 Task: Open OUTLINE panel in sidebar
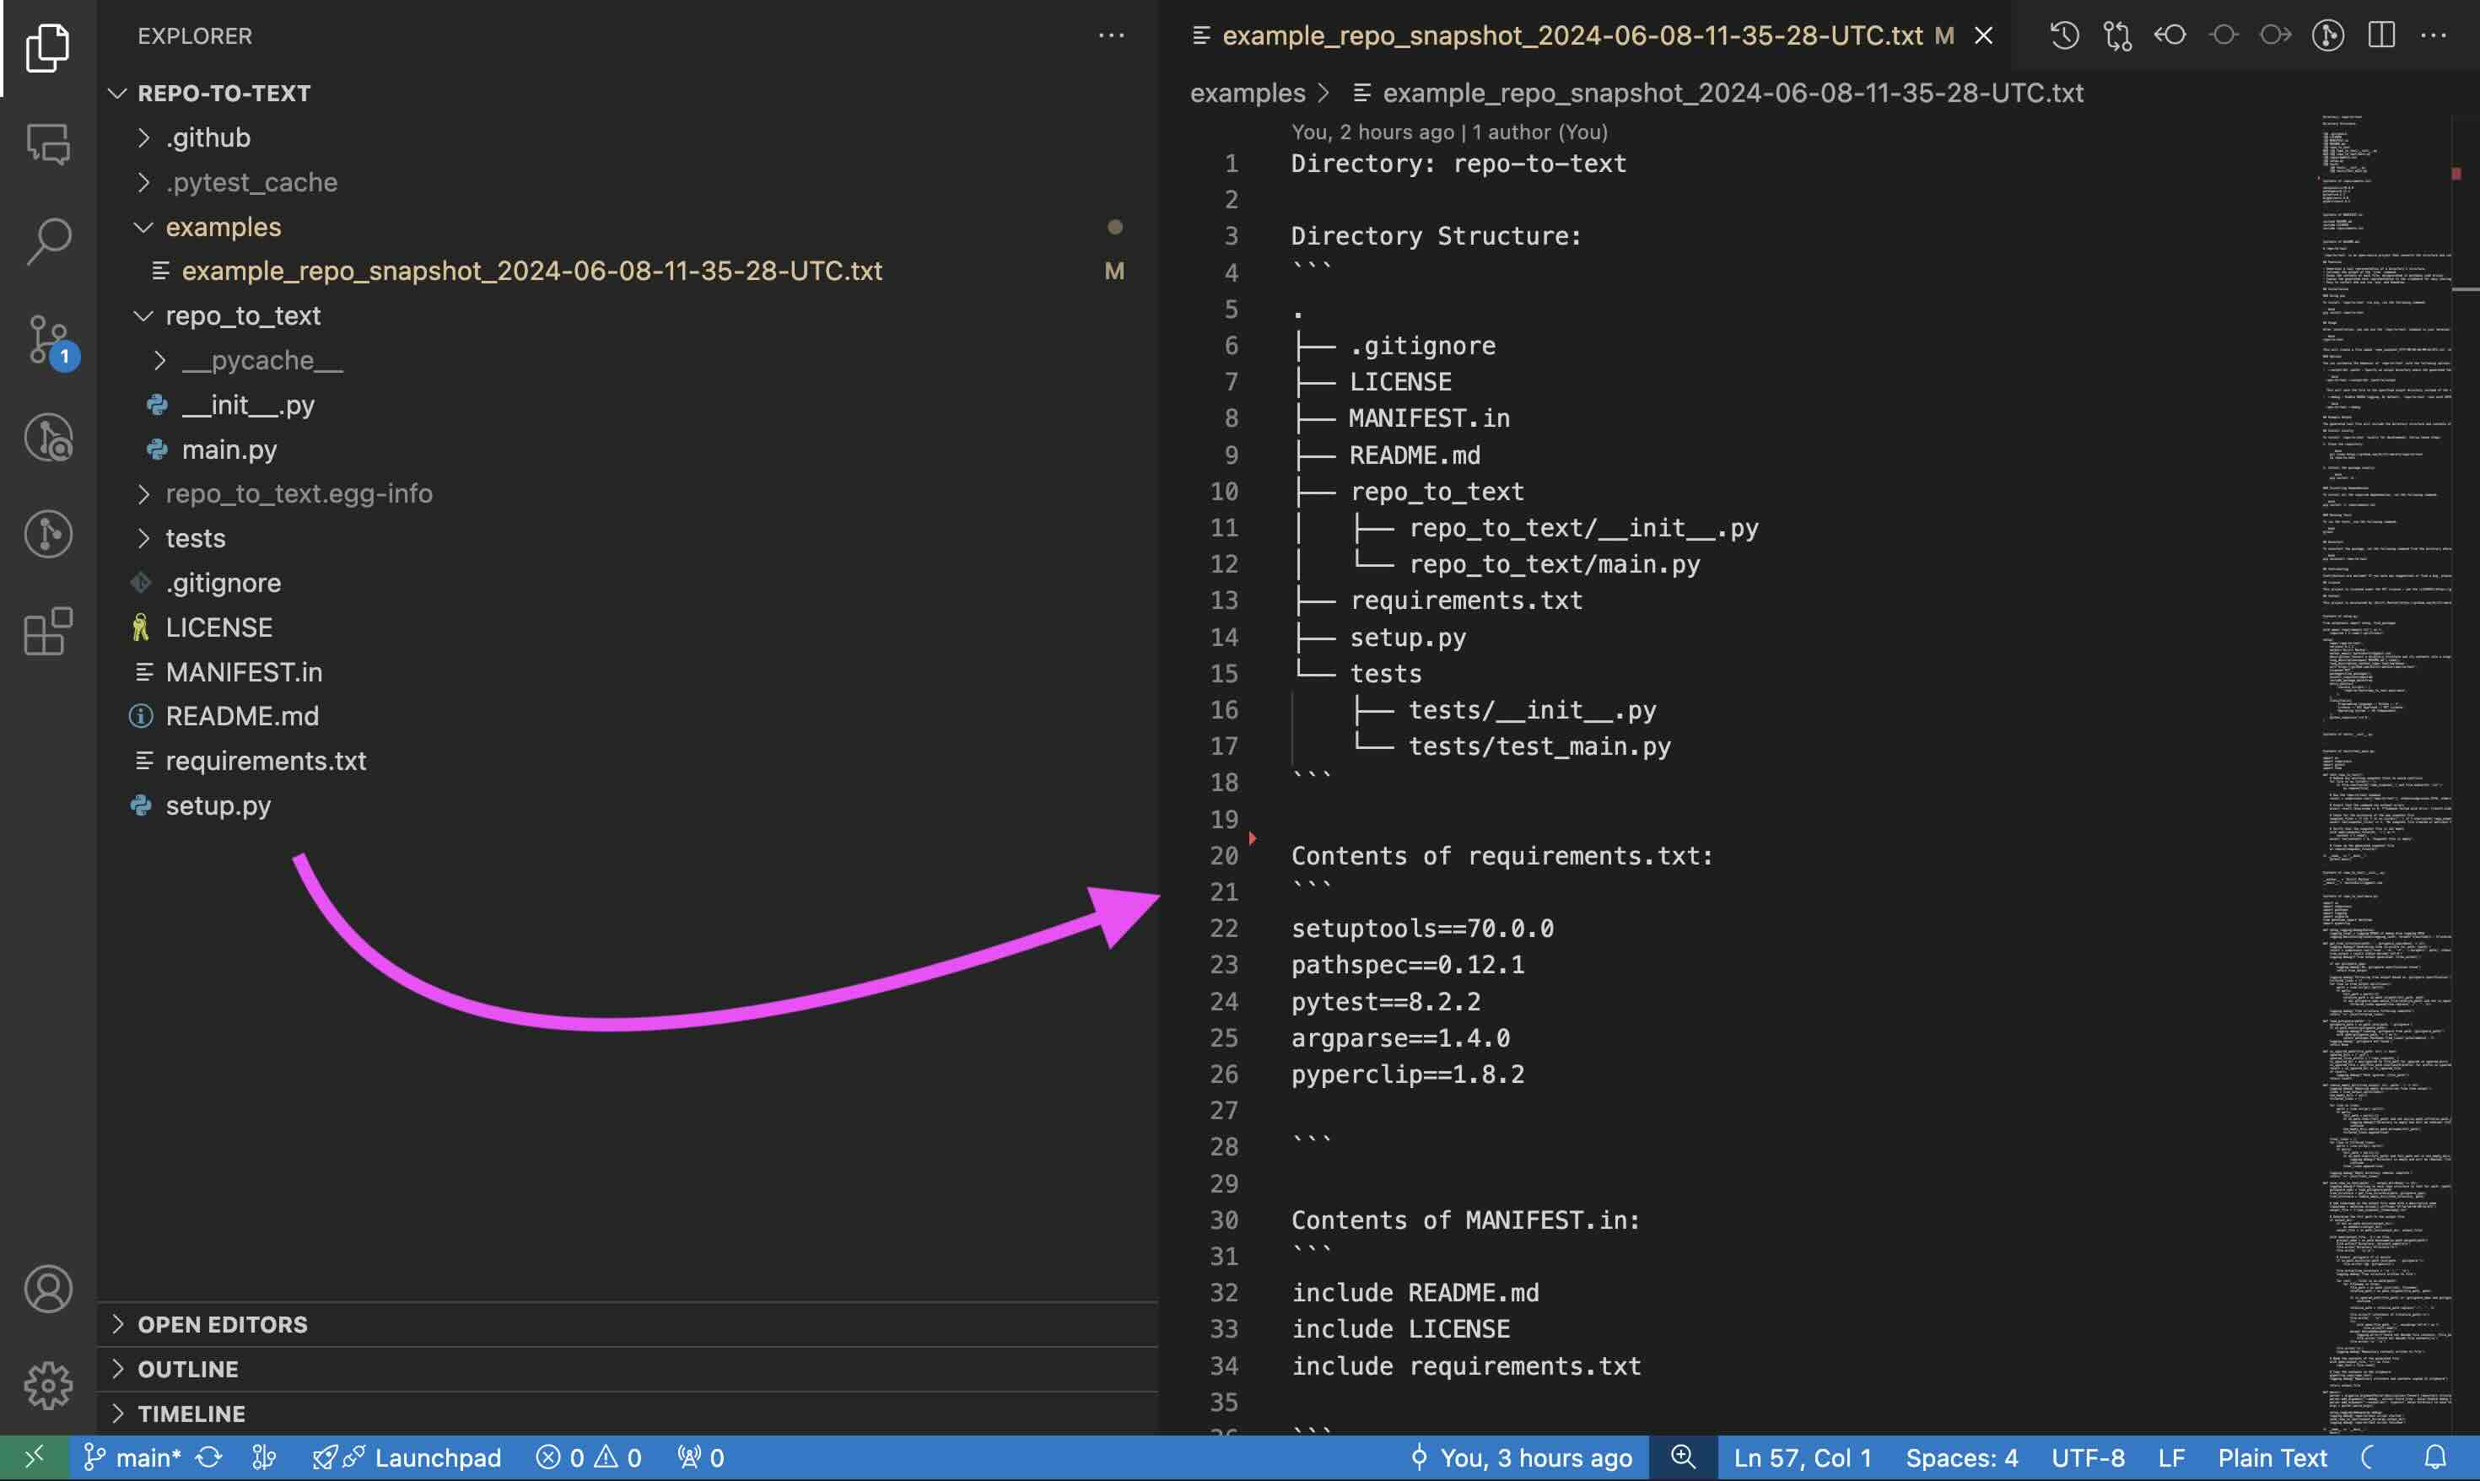click(186, 1368)
